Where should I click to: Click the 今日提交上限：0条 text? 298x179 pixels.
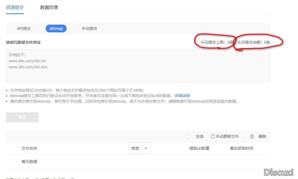tap(217, 42)
